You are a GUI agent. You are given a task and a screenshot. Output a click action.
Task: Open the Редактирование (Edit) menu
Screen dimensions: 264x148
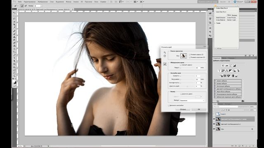point(30,2)
